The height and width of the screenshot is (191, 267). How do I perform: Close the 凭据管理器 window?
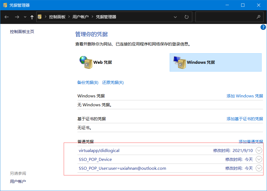258,5
